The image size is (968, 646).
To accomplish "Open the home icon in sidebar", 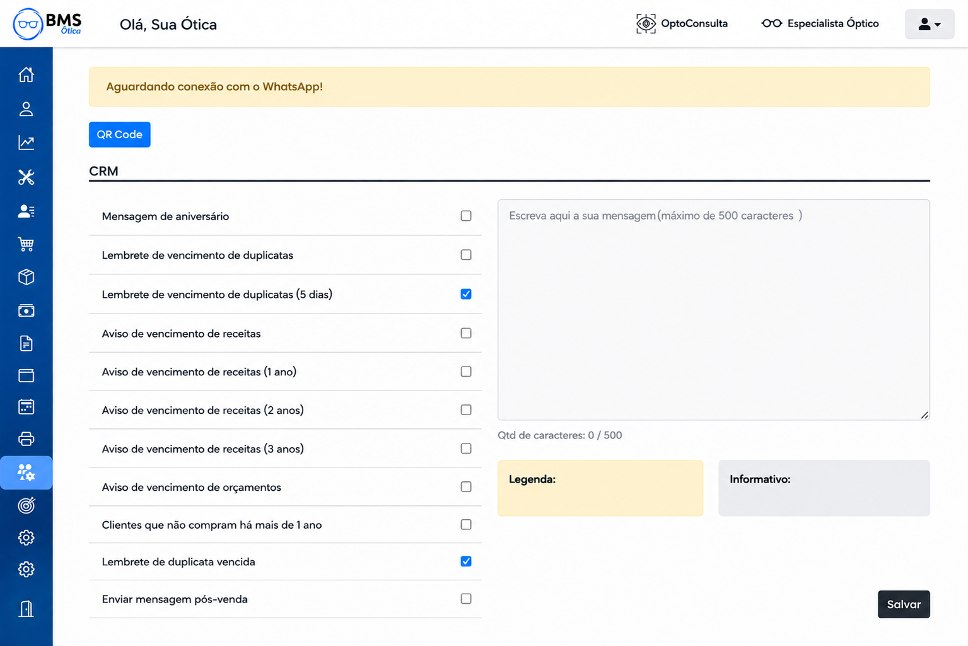I will coord(26,74).
